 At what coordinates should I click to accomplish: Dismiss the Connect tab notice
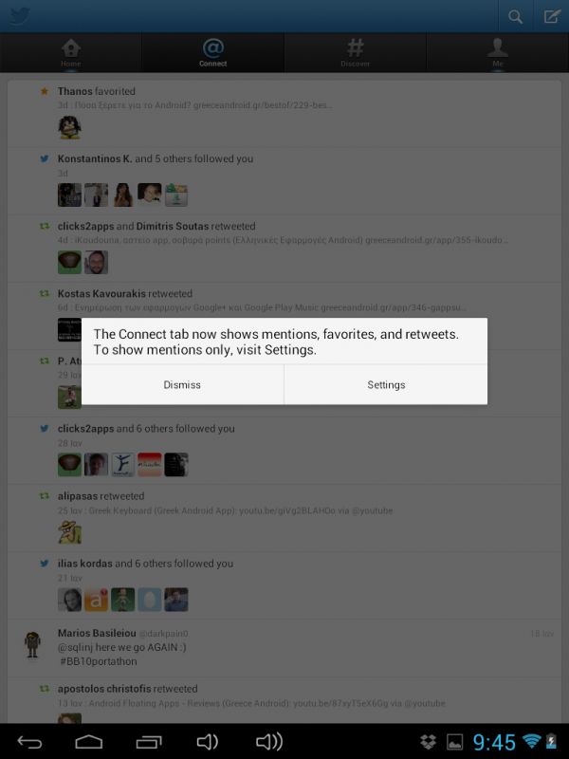(x=182, y=385)
